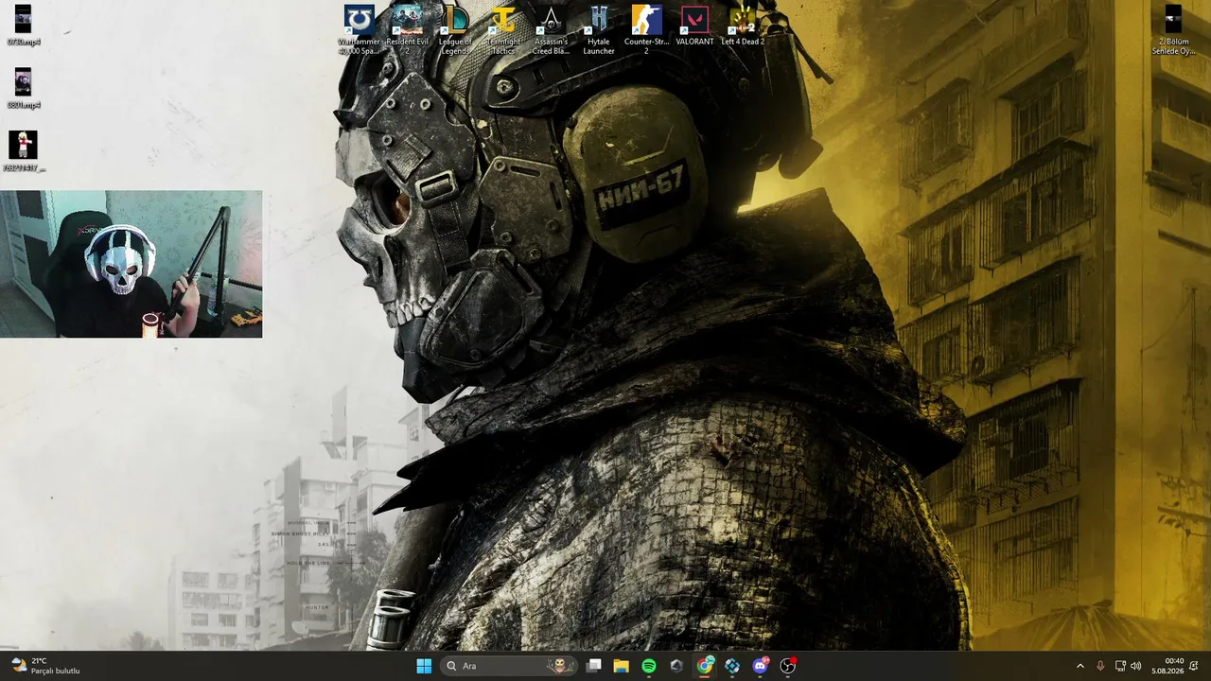Switch to Google Chrome in the taskbar
Image resolution: width=1211 pixels, height=681 pixels.
[x=705, y=666]
